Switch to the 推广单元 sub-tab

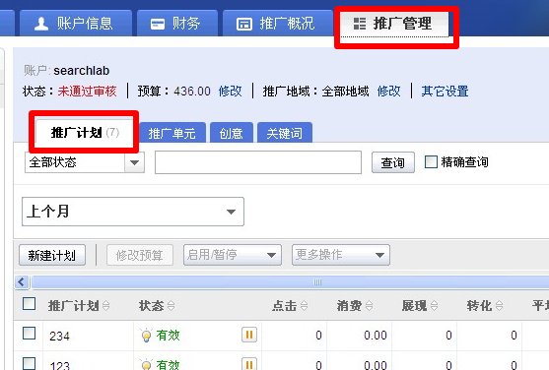pyautogui.click(x=172, y=133)
